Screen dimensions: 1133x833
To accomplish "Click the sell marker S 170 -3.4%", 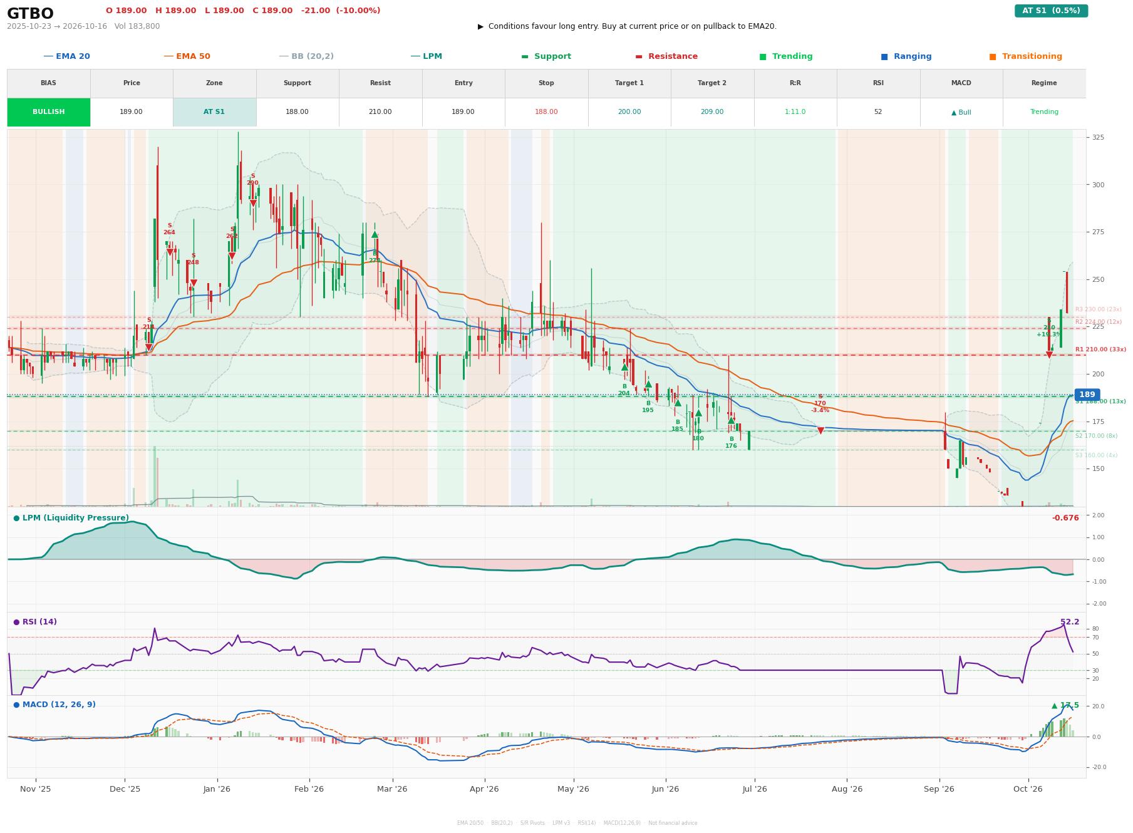I will click(x=820, y=431).
